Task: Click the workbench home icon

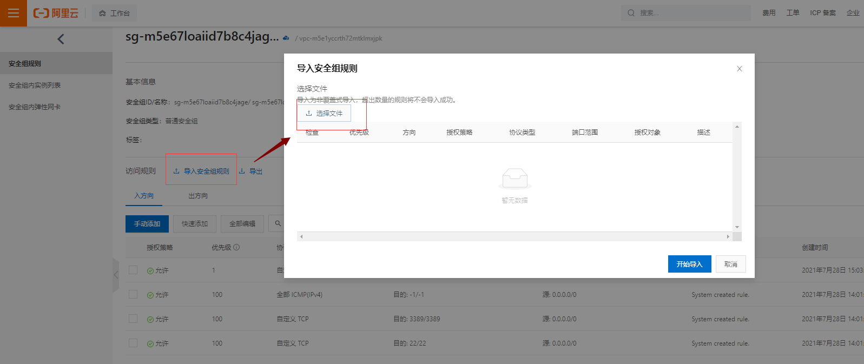Action: click(x=102, y=13)
